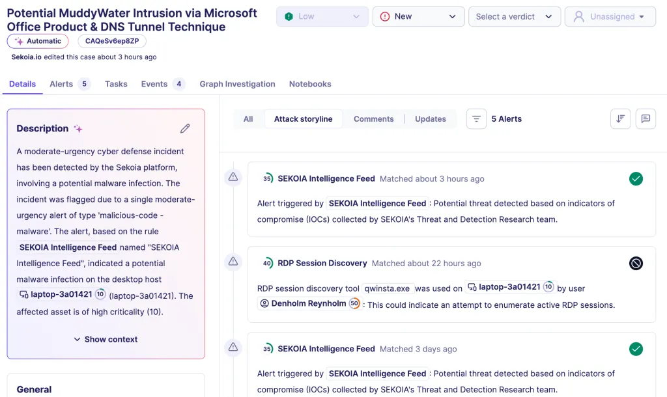This screenshot has width=667, height=397.
Task: Select the Attack storyline filter
Action: click(304, 119)
